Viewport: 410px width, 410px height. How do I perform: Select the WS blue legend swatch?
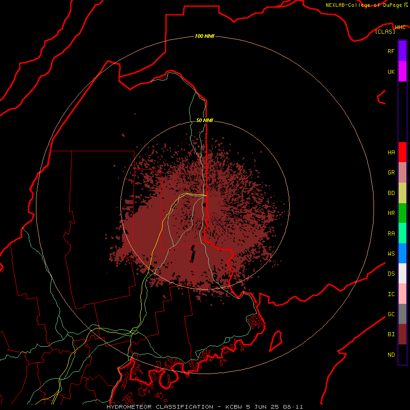click(x=402, y=253)
